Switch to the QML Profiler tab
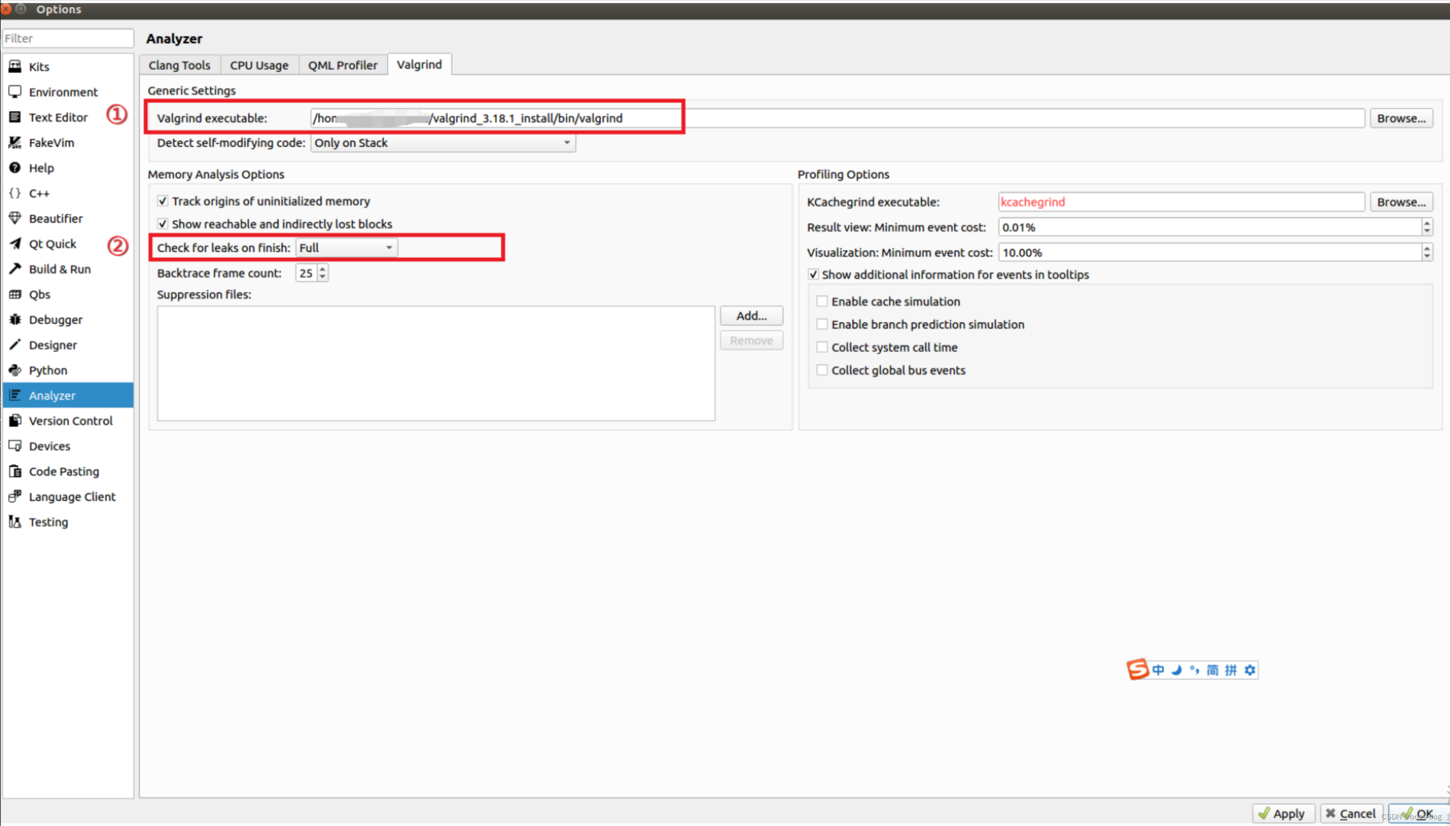 [x=342, y=65]
